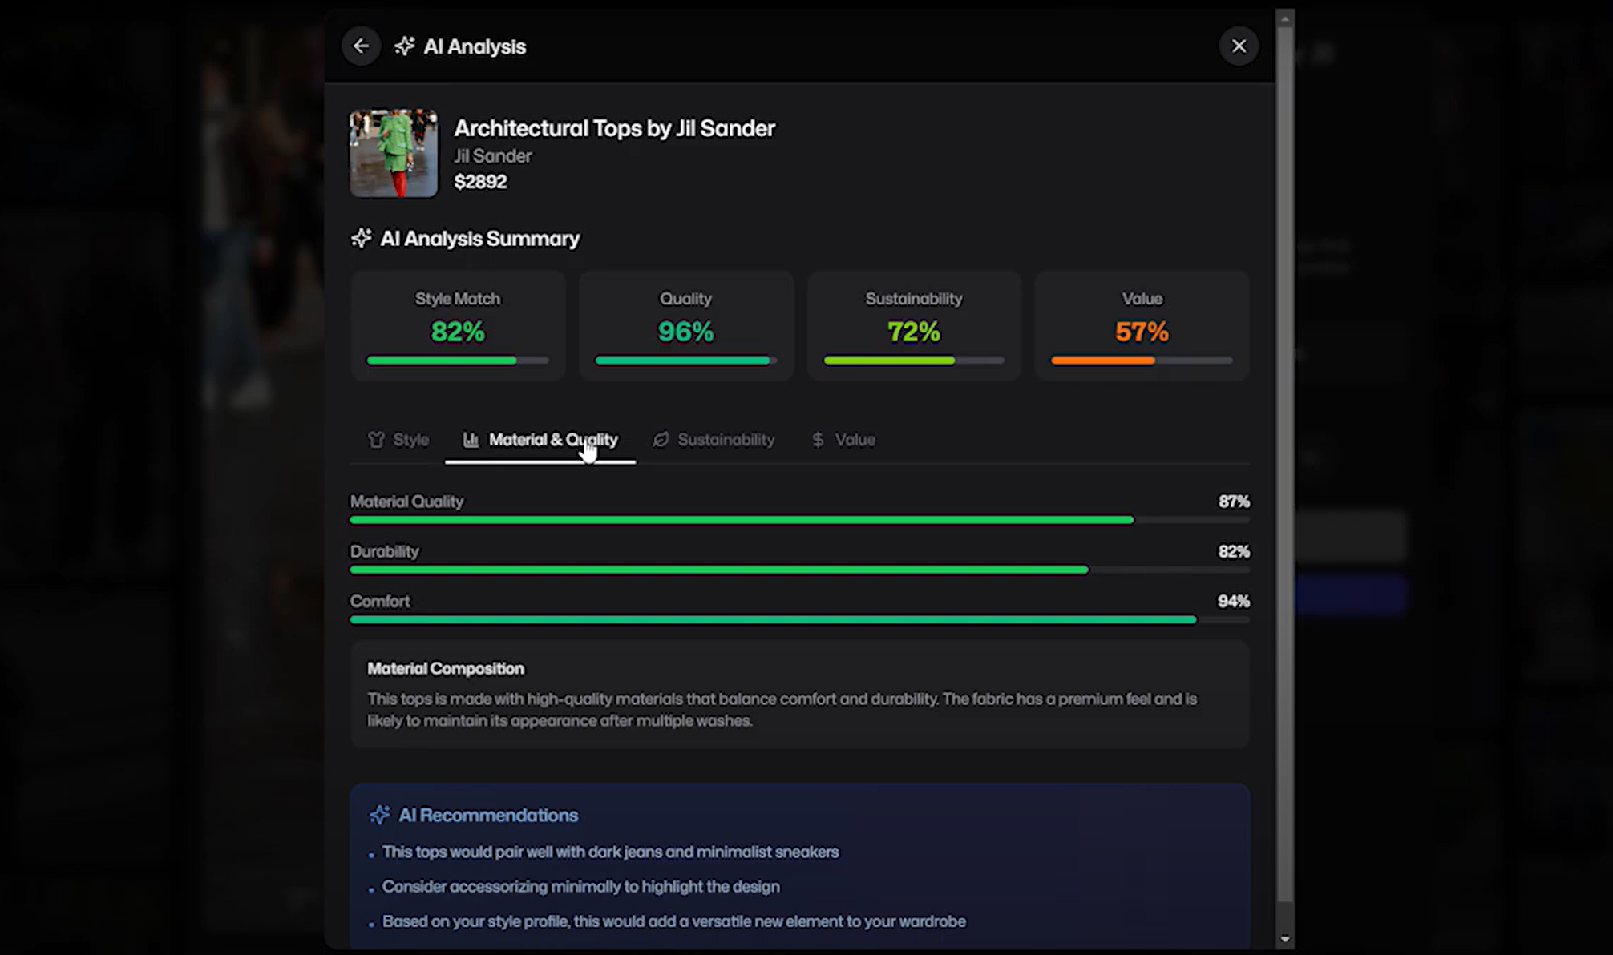Viewport: 1613px width, 955px height.
Task: Click the Value 57% score card
Action: pyautogui.click(x=1142, y=325)
